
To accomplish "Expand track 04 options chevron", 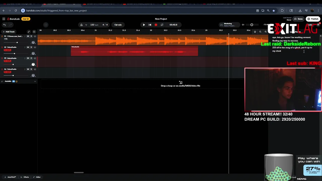I will [35, 69].
